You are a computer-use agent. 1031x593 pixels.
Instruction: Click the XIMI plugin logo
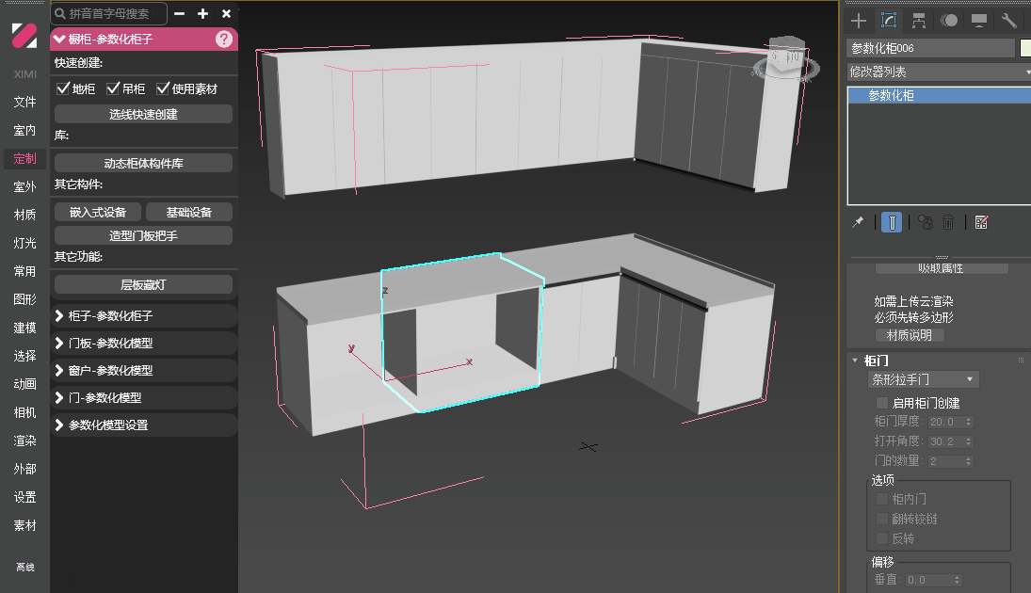coord(24,36)
